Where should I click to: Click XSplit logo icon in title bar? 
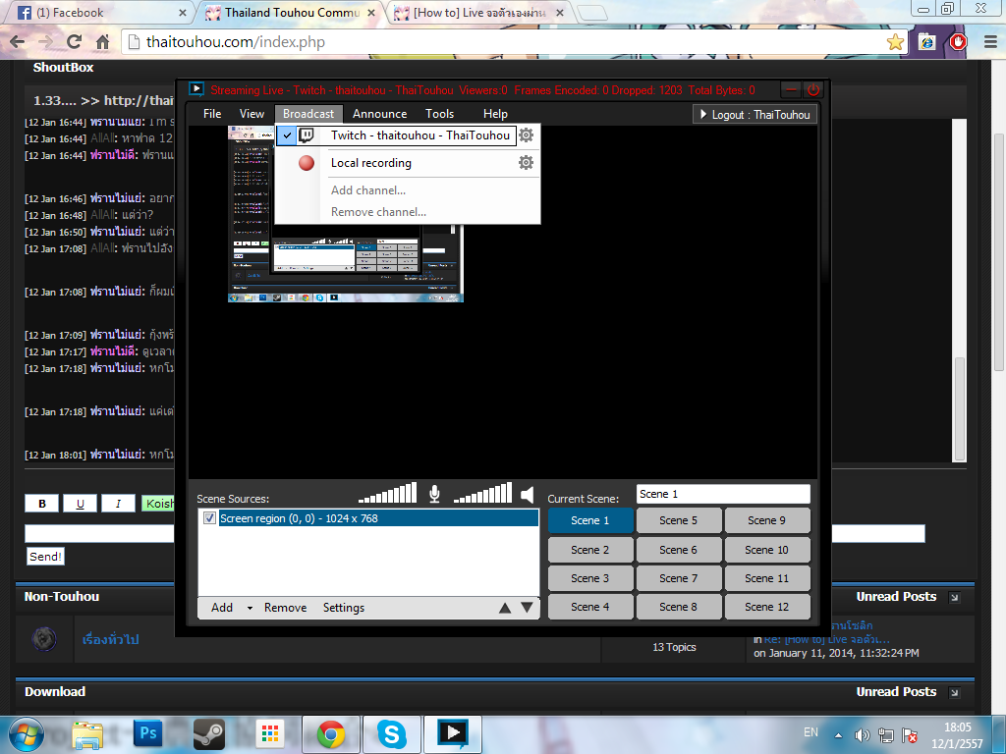click(196, 89)
